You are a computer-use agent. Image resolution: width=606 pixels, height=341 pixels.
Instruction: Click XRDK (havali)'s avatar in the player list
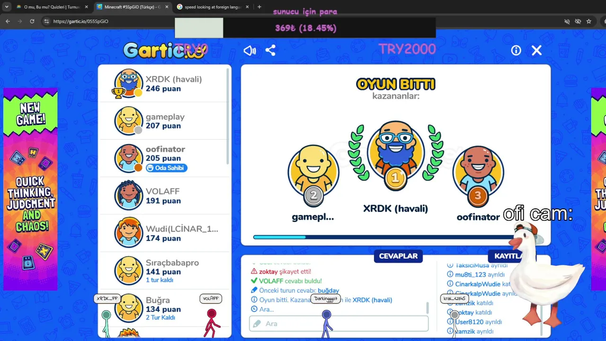pyautogui.click(x=128, y=83)
